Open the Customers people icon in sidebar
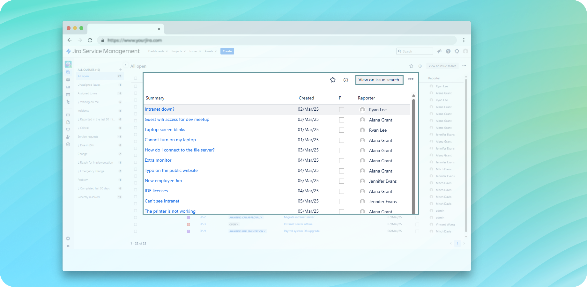 coord(68,80)
